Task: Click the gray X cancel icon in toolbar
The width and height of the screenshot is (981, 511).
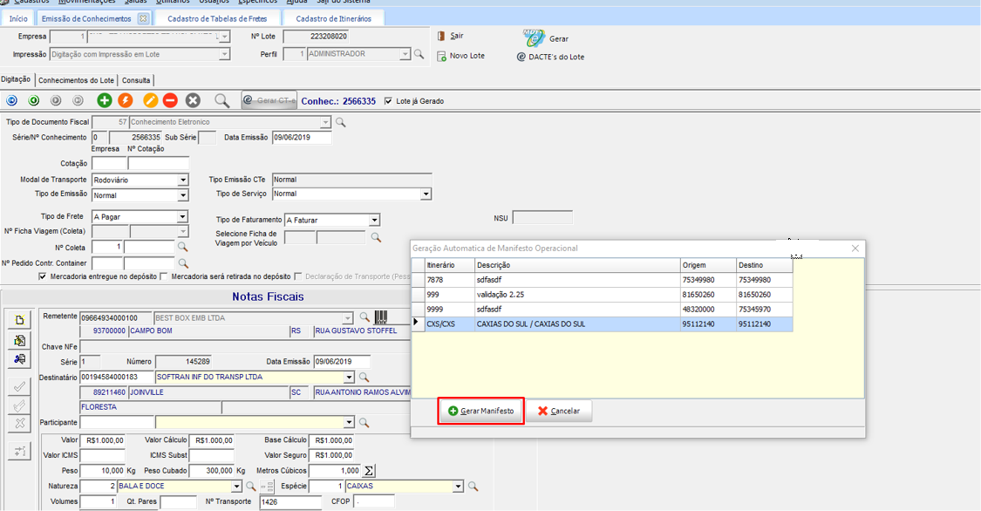Action: point(194,101)
